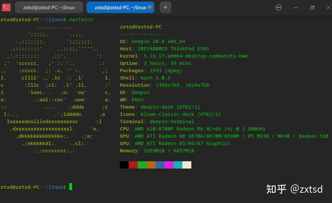The height and width of the screenshot is (203, 332).
Task: Click the DE value 'Deepin'
Action: click(x=141, y=92)
